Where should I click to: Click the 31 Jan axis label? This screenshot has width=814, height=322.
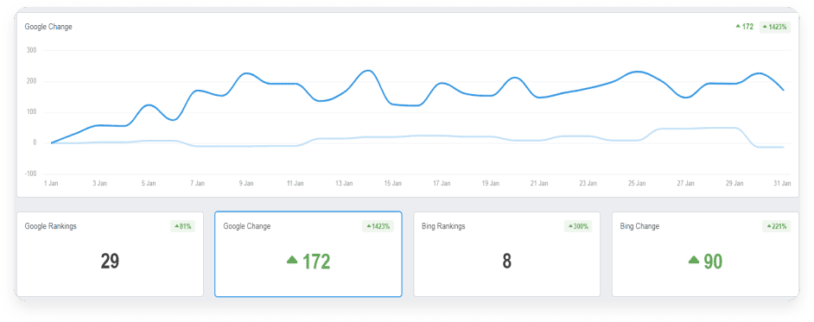tap(782, 184)
